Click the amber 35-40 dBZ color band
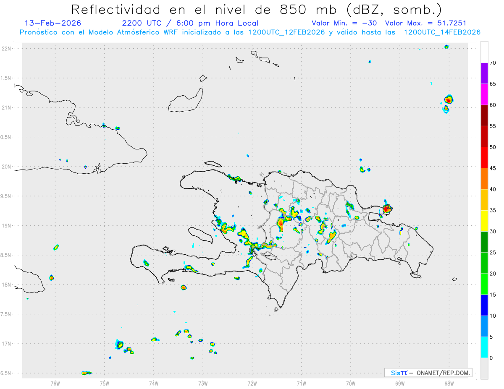This screenshot has width=504, height=389. click(484, 200)
